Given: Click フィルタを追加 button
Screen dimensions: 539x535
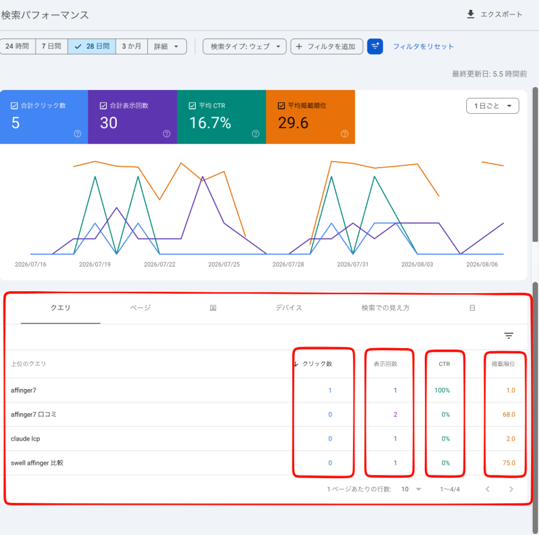Looking at the screenshot, I should tap(326, 46).
